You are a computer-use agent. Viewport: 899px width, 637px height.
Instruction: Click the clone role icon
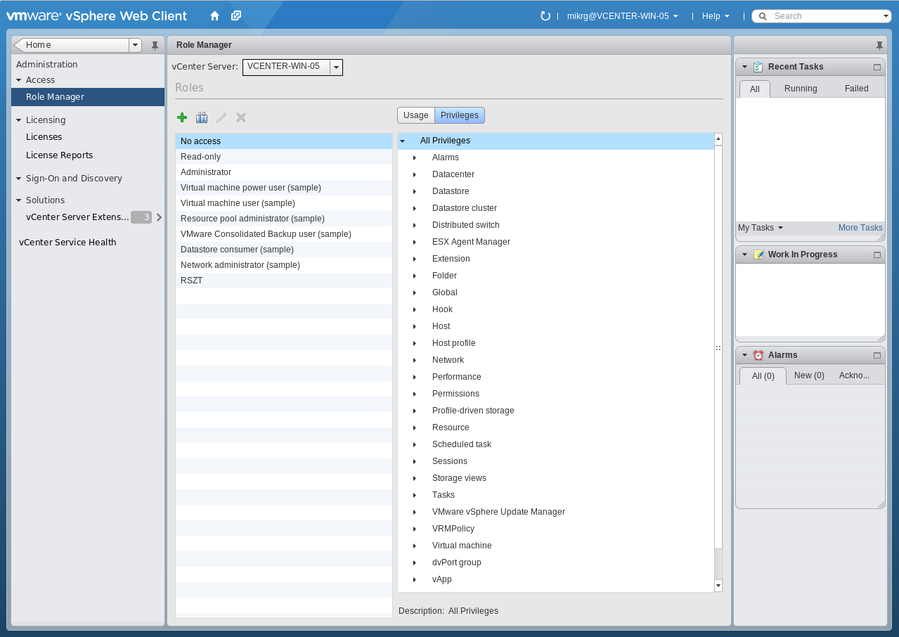[x=202, y=117]
